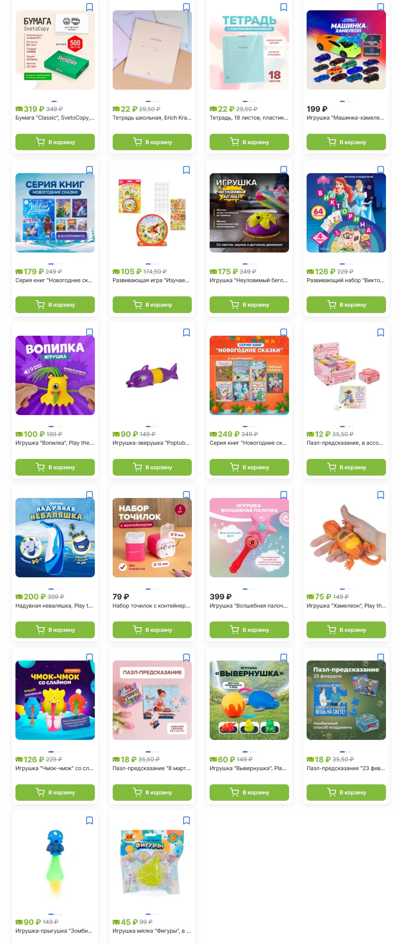Open the Серия книг blue winter thumbnail

point(55,213)
